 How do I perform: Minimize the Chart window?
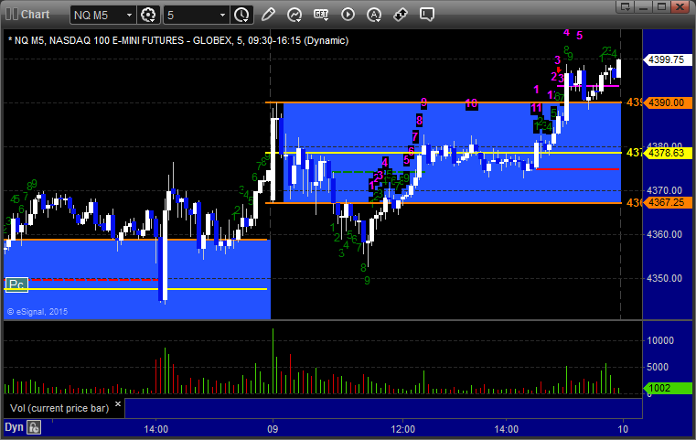[x=644, y=6]
